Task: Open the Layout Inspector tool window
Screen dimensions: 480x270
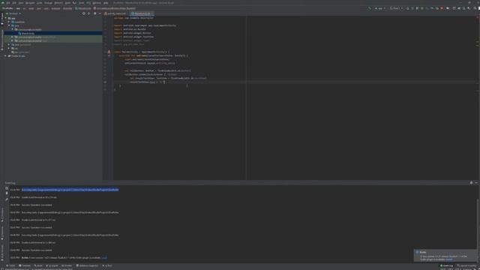Action: point(466,265)
